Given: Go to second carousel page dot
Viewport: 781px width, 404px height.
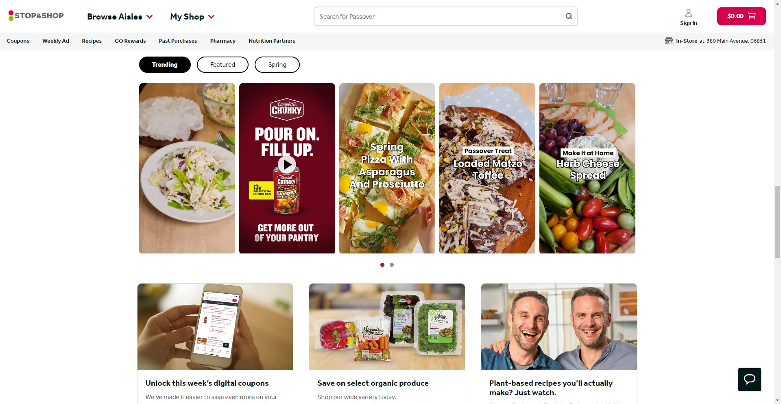Looking at the screenshot, I should [392, 265].
